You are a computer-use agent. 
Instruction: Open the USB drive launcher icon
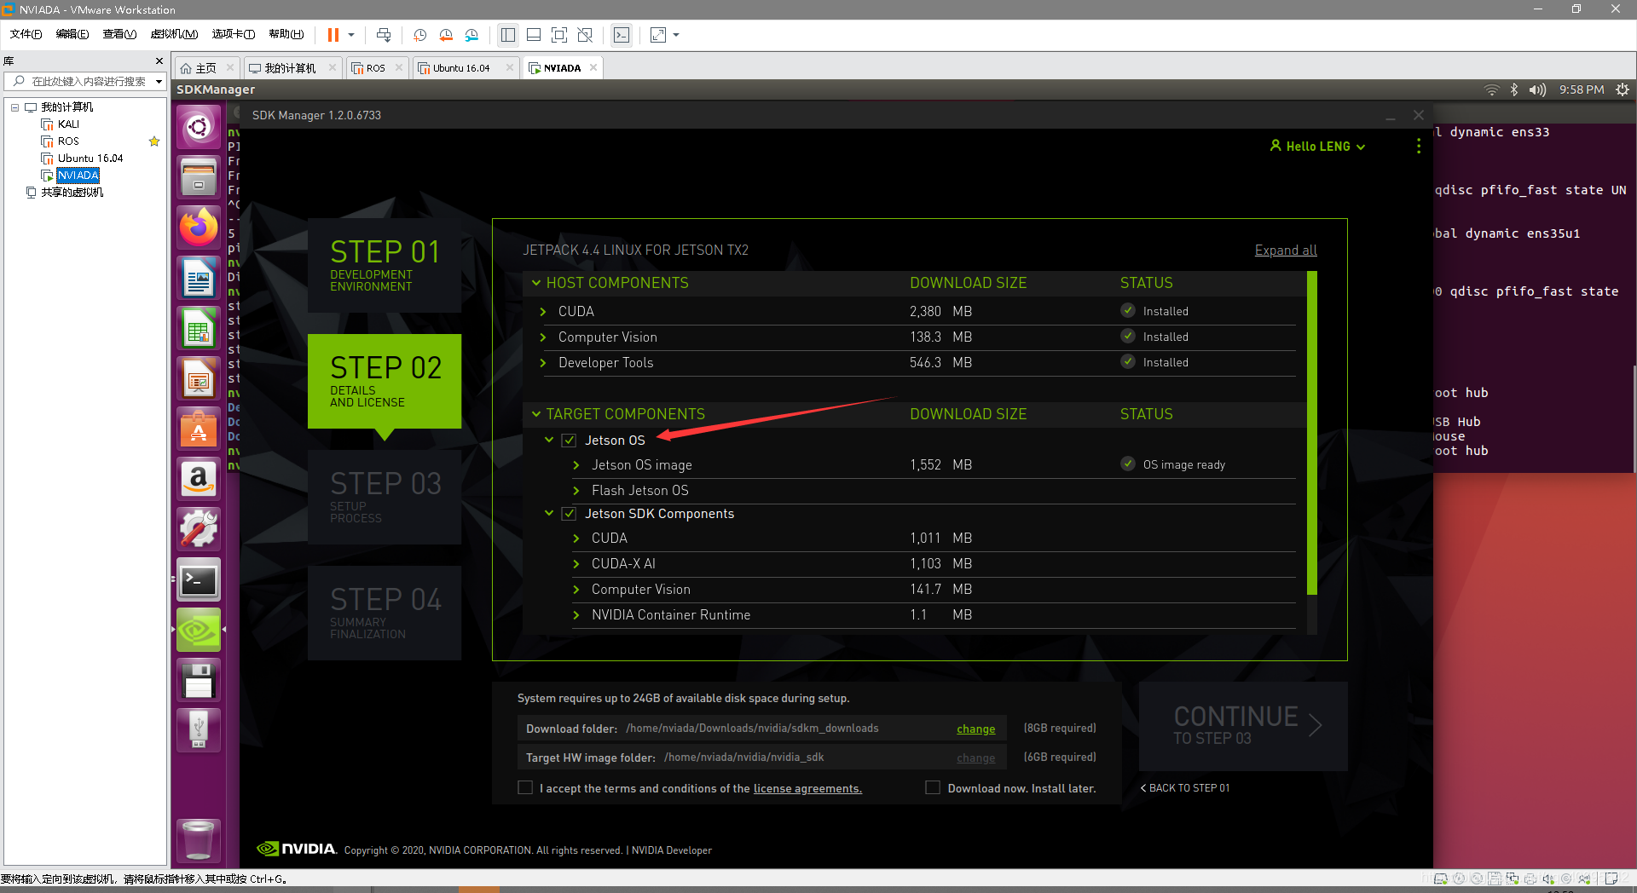[199, 730]
